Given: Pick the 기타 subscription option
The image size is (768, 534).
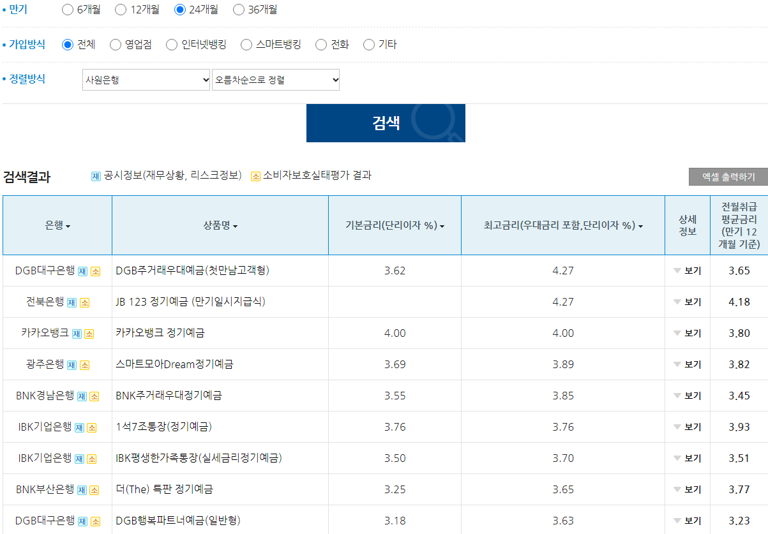Looking at the screenshot, I should pos(369,45).
